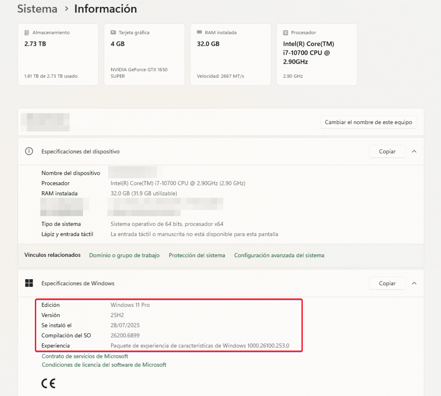Screen dimensions: 441x396
Task: Click the info icon beside Especificaciones del dispositivo
Action: coord(29,151)
